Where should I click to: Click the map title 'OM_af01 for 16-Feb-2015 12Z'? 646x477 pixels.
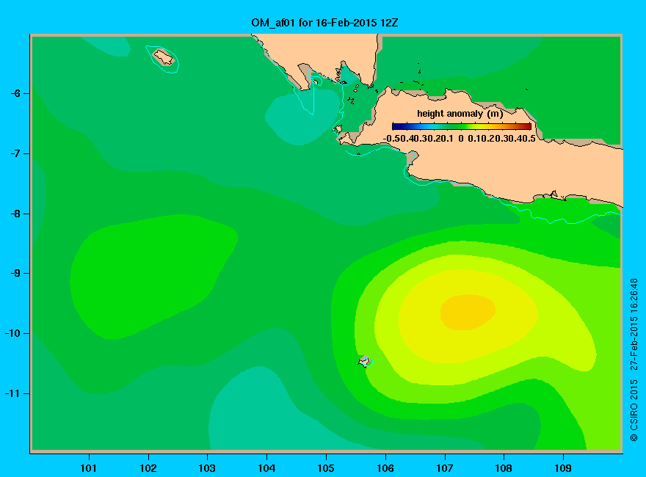click(324, 23)
